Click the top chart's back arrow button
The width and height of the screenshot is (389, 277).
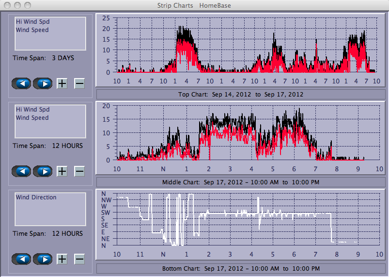[x=21, y=83]
